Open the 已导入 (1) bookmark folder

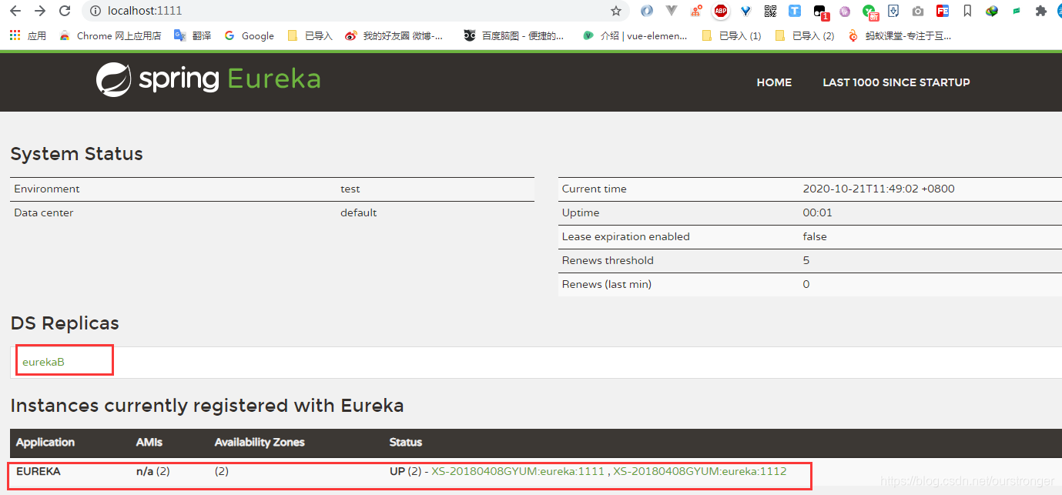(732, 35)
